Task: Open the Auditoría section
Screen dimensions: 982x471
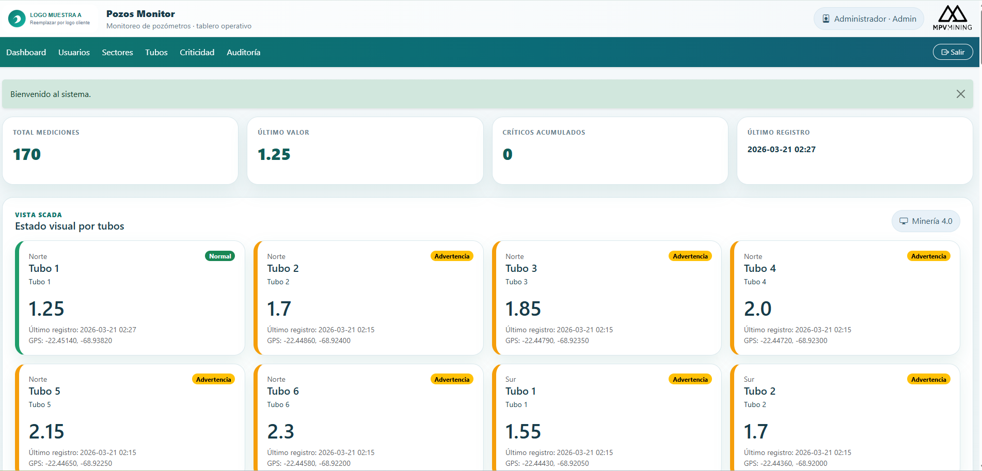Action: click(x=243, y=52)
